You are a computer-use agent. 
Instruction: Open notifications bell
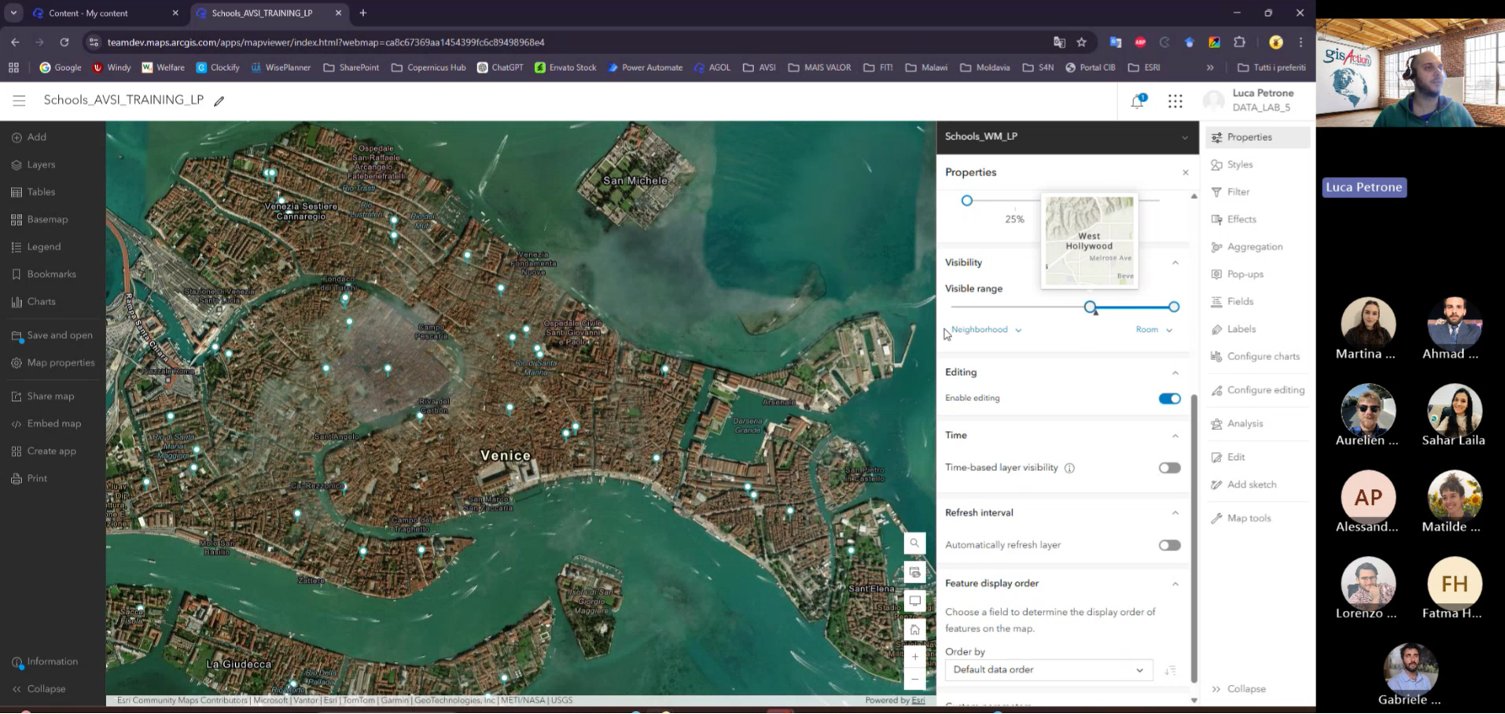point(1137,101)
